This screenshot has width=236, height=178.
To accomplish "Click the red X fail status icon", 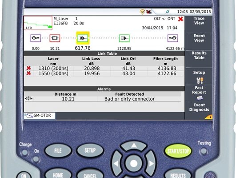I will pyautogui.click(x=180, y=19).
